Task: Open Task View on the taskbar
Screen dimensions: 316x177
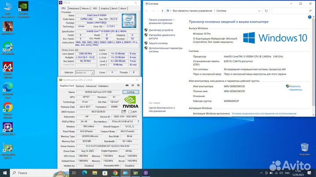Action: (x=74, y=173)
